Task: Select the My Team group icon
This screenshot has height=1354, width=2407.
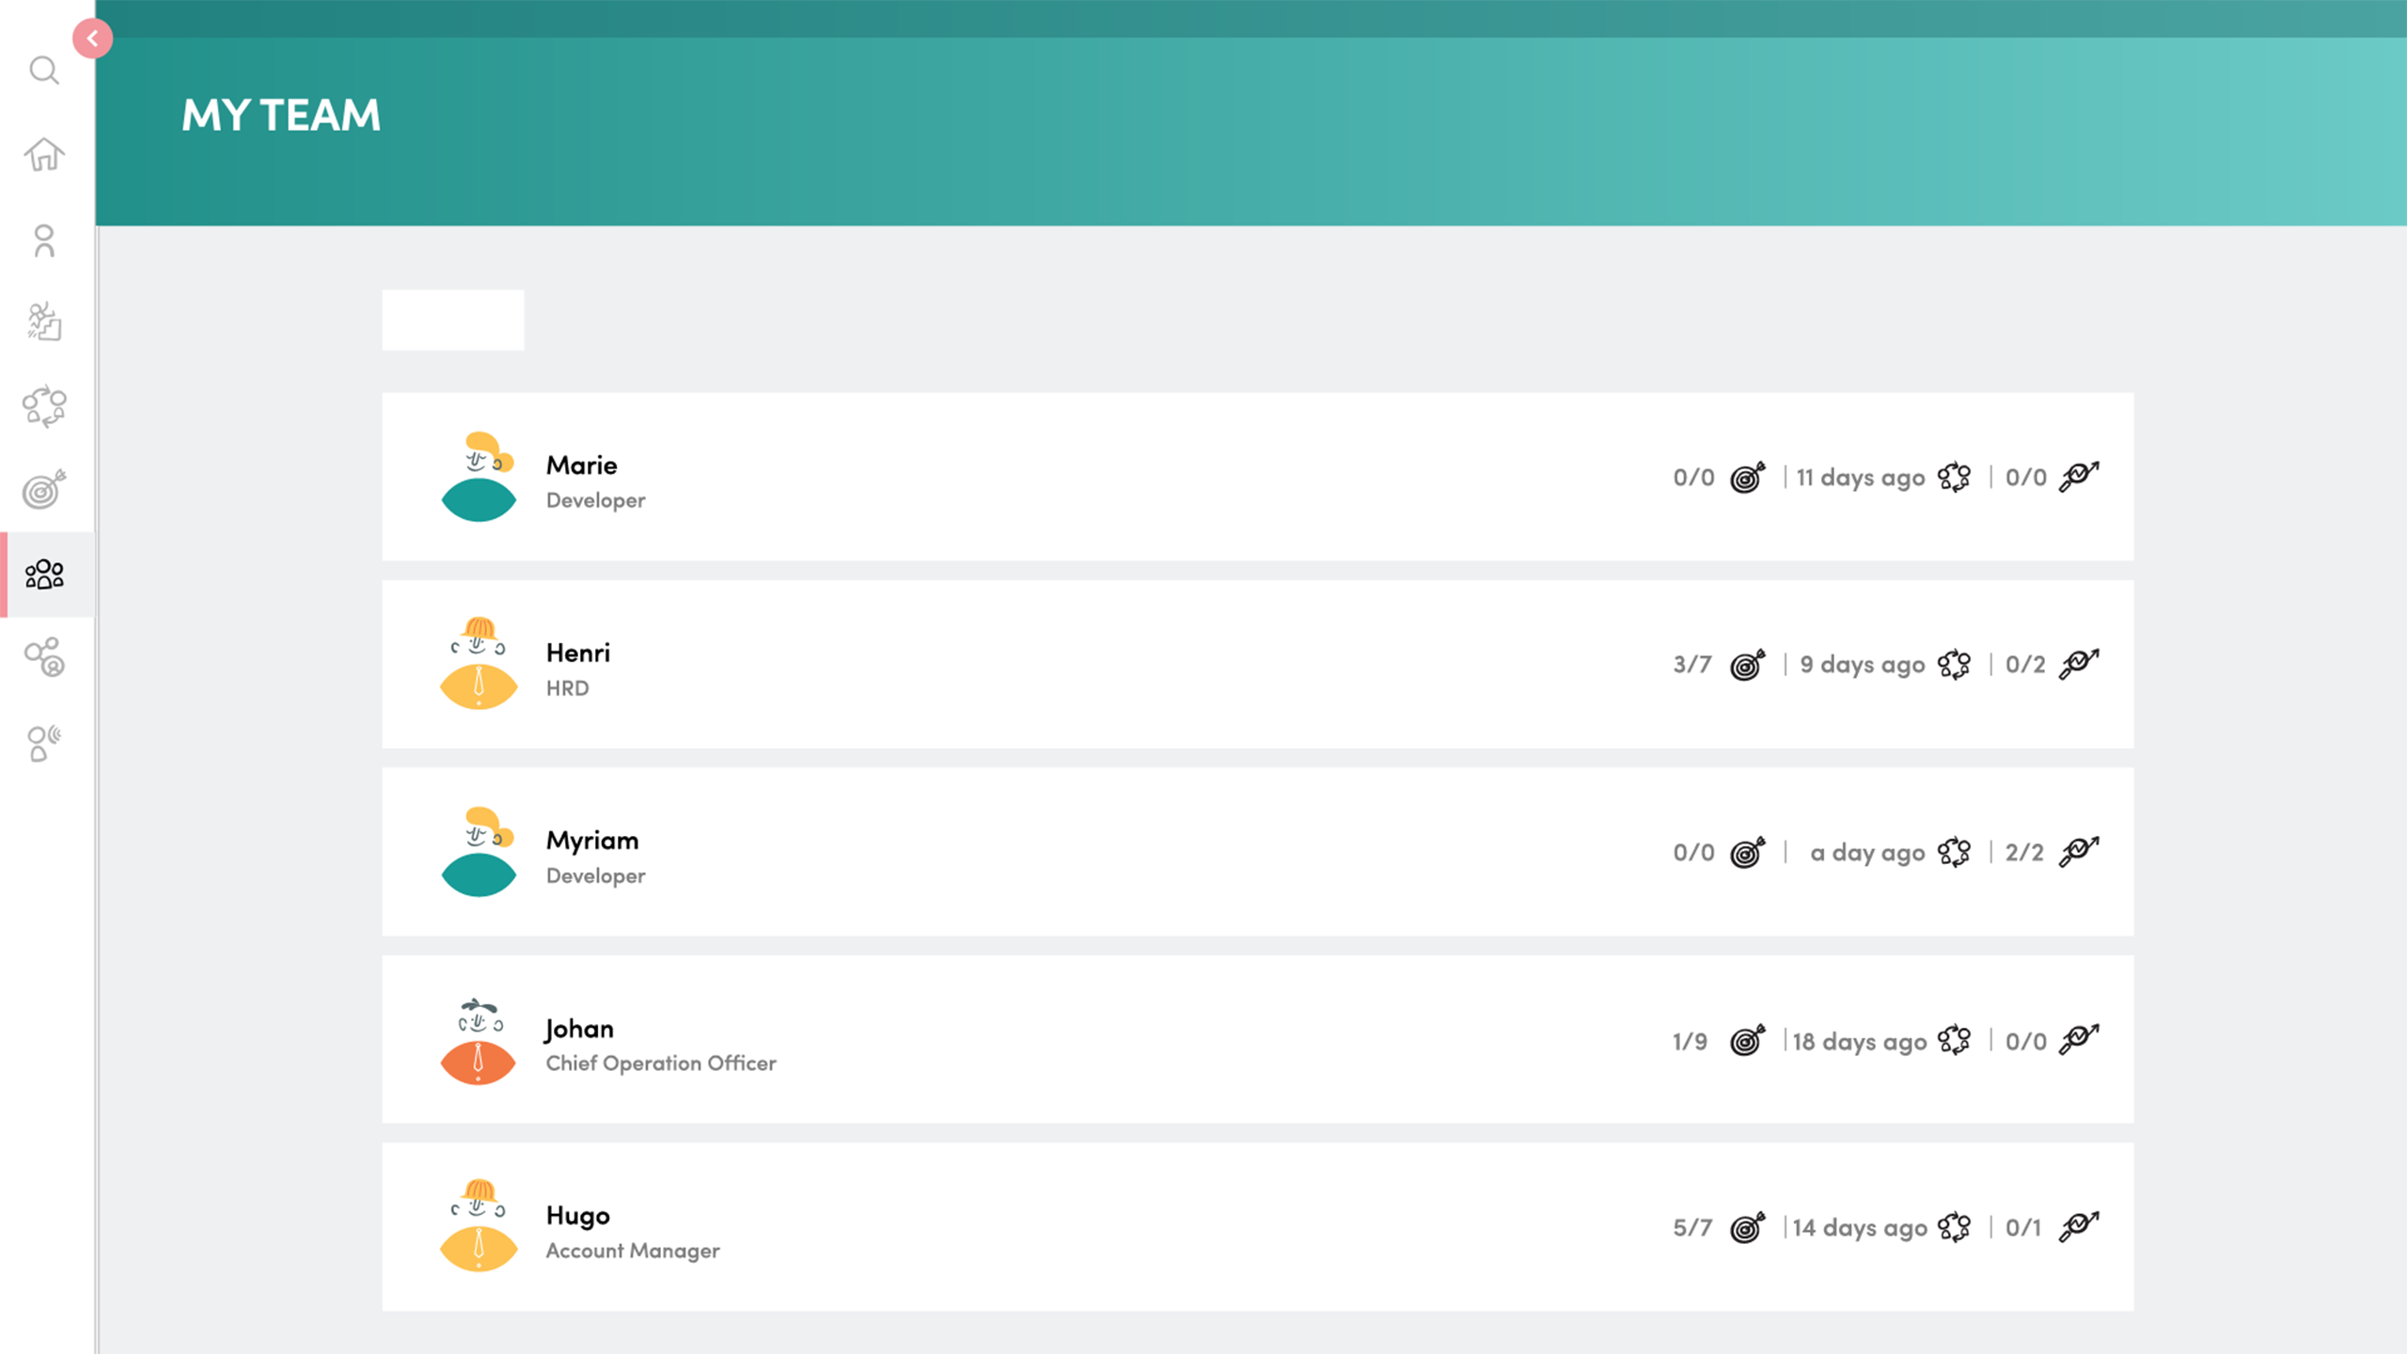Action: pos(44,574)
